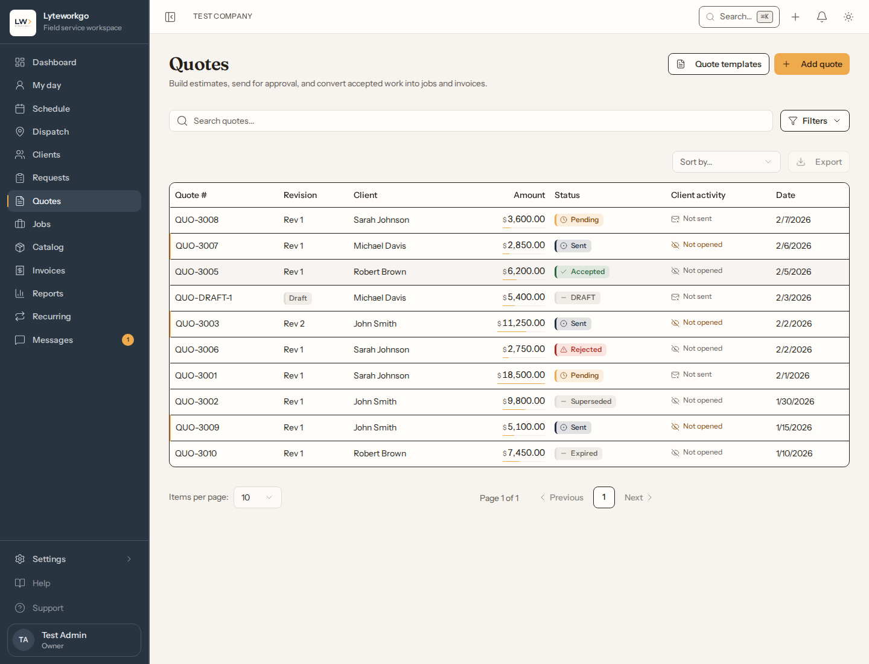Open Test Admin account menu

(74, 640)
